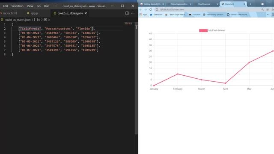Open the Go menu
The width and height of the screenshot is (274, 154).
pyautogui.click(x=39, y=6)
